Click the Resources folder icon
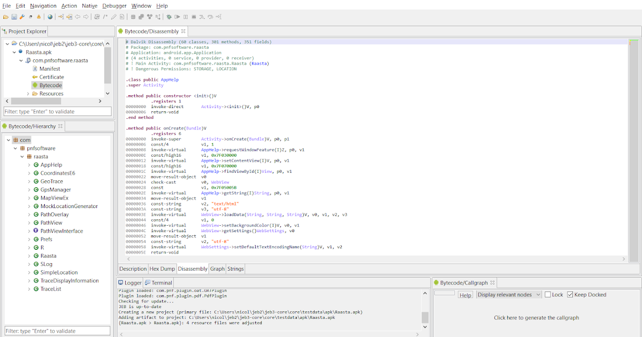Viewport: 642px width, 337px height. coord(35,94)
